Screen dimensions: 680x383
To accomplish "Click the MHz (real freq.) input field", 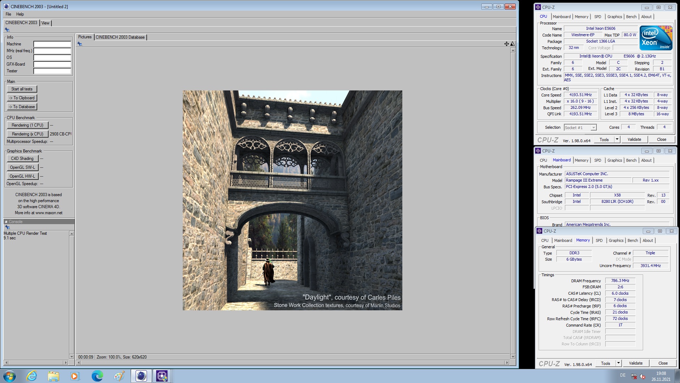I will (x=52, y=51).
